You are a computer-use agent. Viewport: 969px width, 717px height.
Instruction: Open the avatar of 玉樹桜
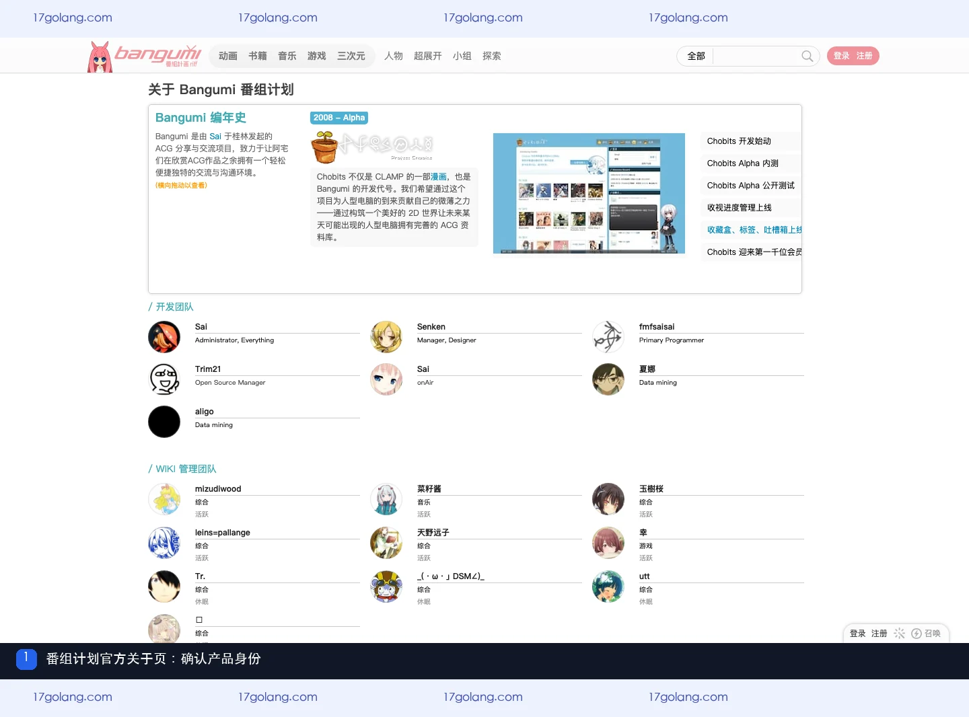[608, 499]
